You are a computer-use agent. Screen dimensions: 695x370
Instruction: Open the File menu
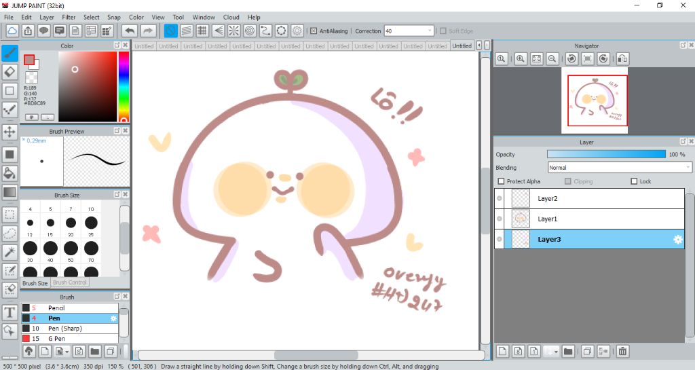pyautogui.click(x=9, y=17)
